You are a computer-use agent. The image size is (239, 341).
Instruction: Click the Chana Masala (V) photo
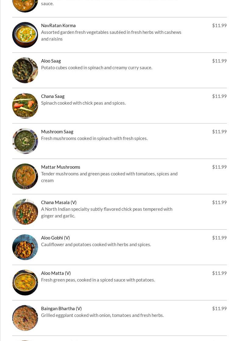tap(25, 212)
